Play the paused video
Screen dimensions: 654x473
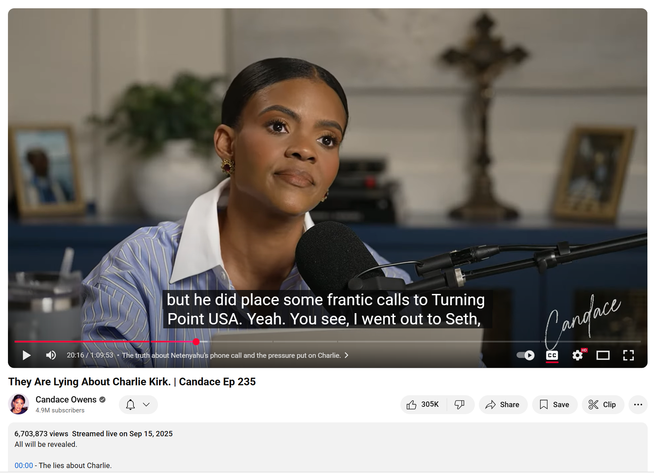point(26,355)
